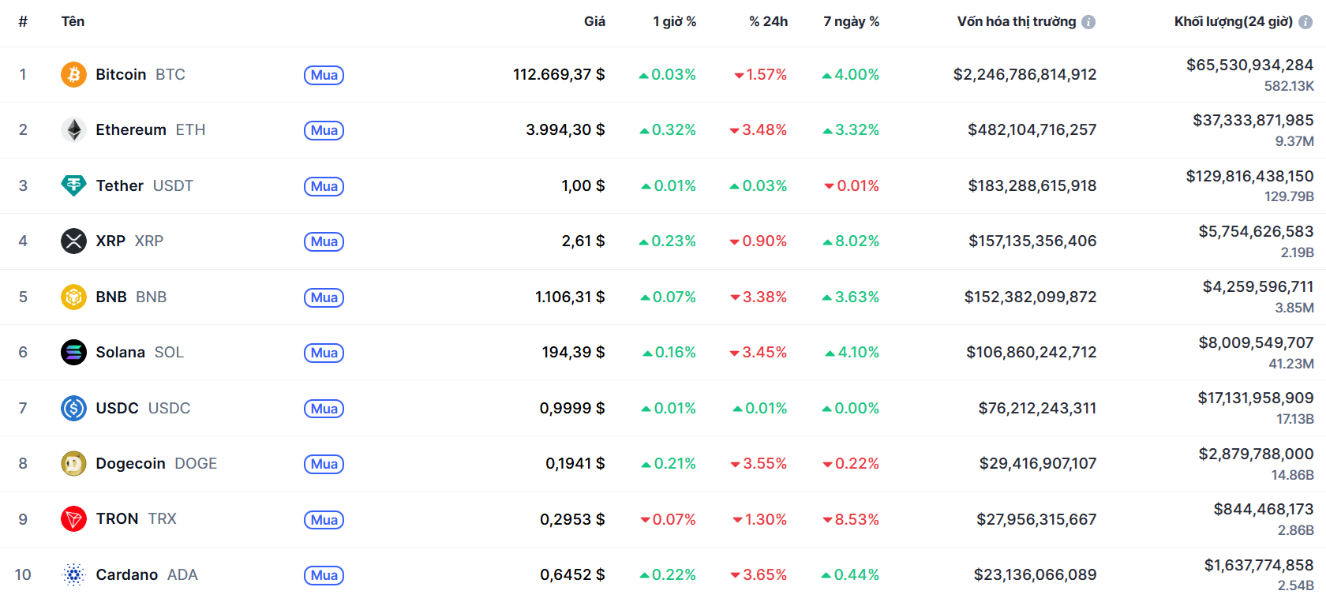Open the XRP name link
Screen dimensions: 1326x602
coord(129,241)
